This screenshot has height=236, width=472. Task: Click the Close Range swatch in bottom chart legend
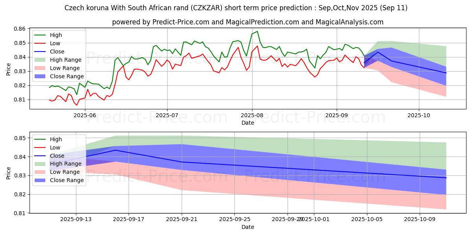pos(41,180)
